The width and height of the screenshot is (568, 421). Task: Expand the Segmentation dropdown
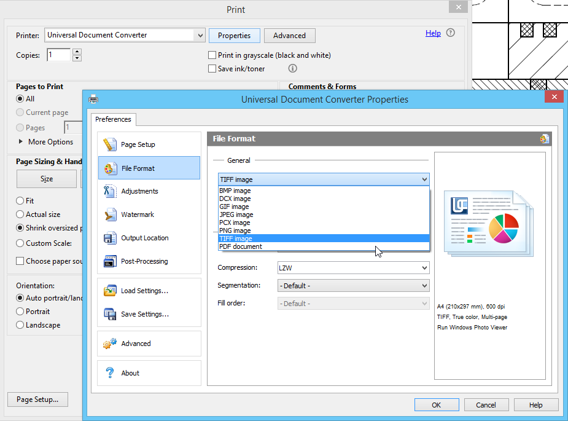353,286
